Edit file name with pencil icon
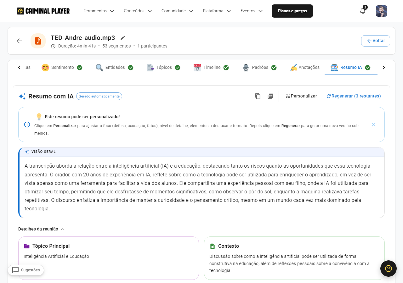Screen dimensions: 403x283 pos(123,38)
